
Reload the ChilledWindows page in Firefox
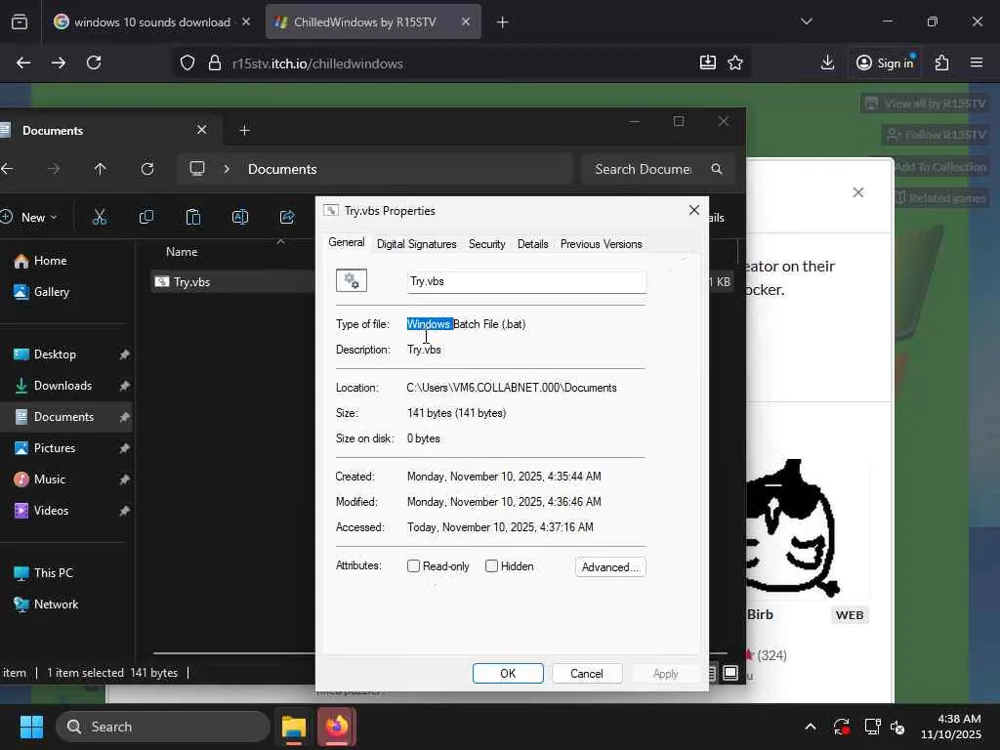coord(94,62)
